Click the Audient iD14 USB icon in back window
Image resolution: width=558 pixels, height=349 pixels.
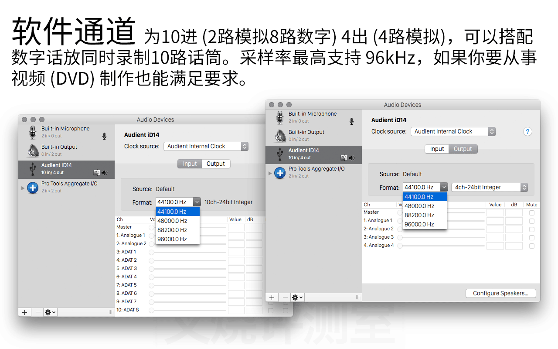click(32, 169)
